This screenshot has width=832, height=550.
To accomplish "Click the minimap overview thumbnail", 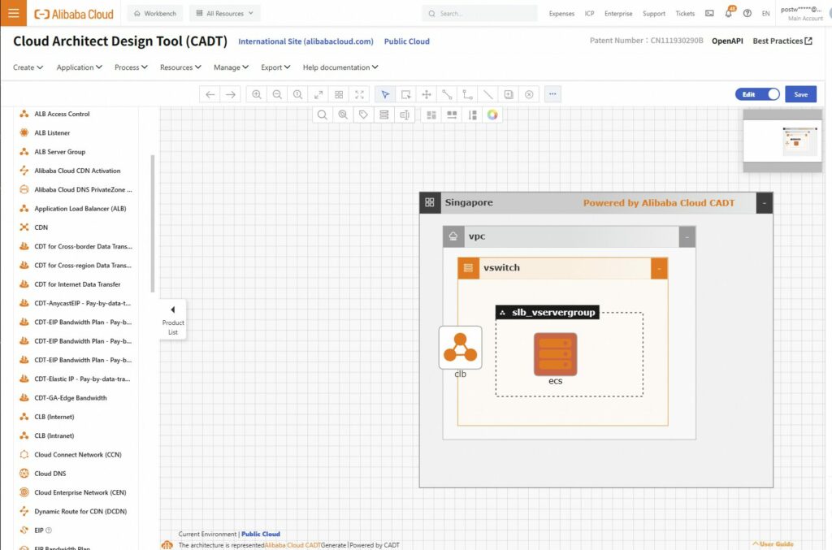I will [x=782, y=141].
